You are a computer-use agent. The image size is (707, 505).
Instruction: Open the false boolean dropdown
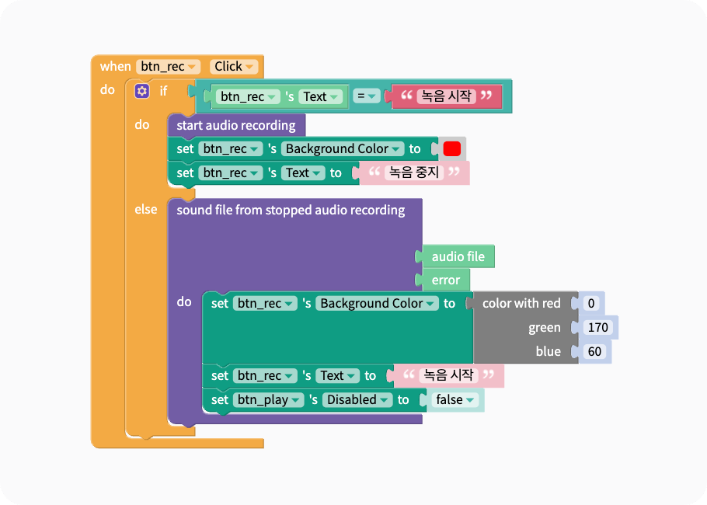[455, 399]
